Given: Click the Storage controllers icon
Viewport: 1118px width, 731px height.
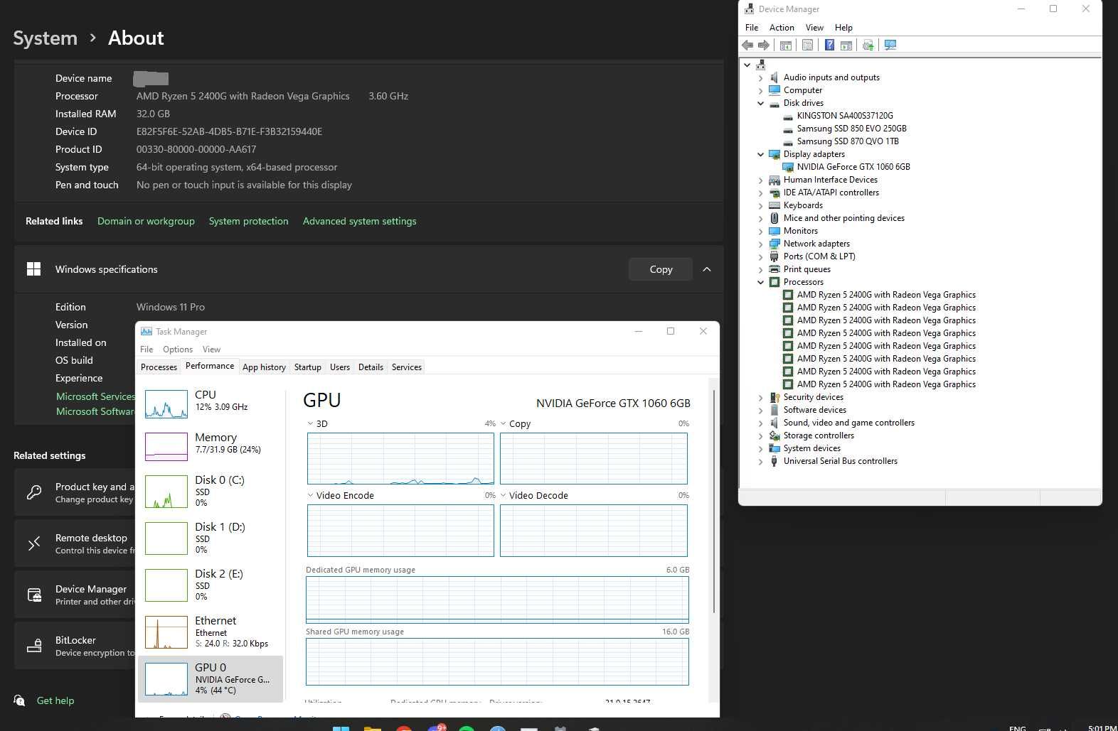Looking at the screenshot, I should (x=774, y=435).
